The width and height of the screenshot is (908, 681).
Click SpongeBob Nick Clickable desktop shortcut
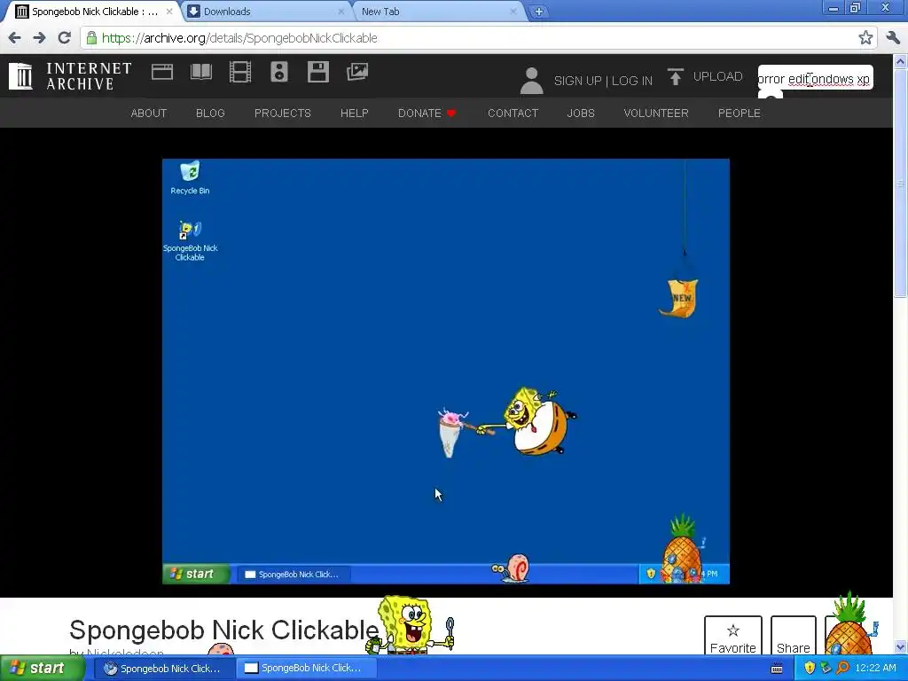point(190,240)
